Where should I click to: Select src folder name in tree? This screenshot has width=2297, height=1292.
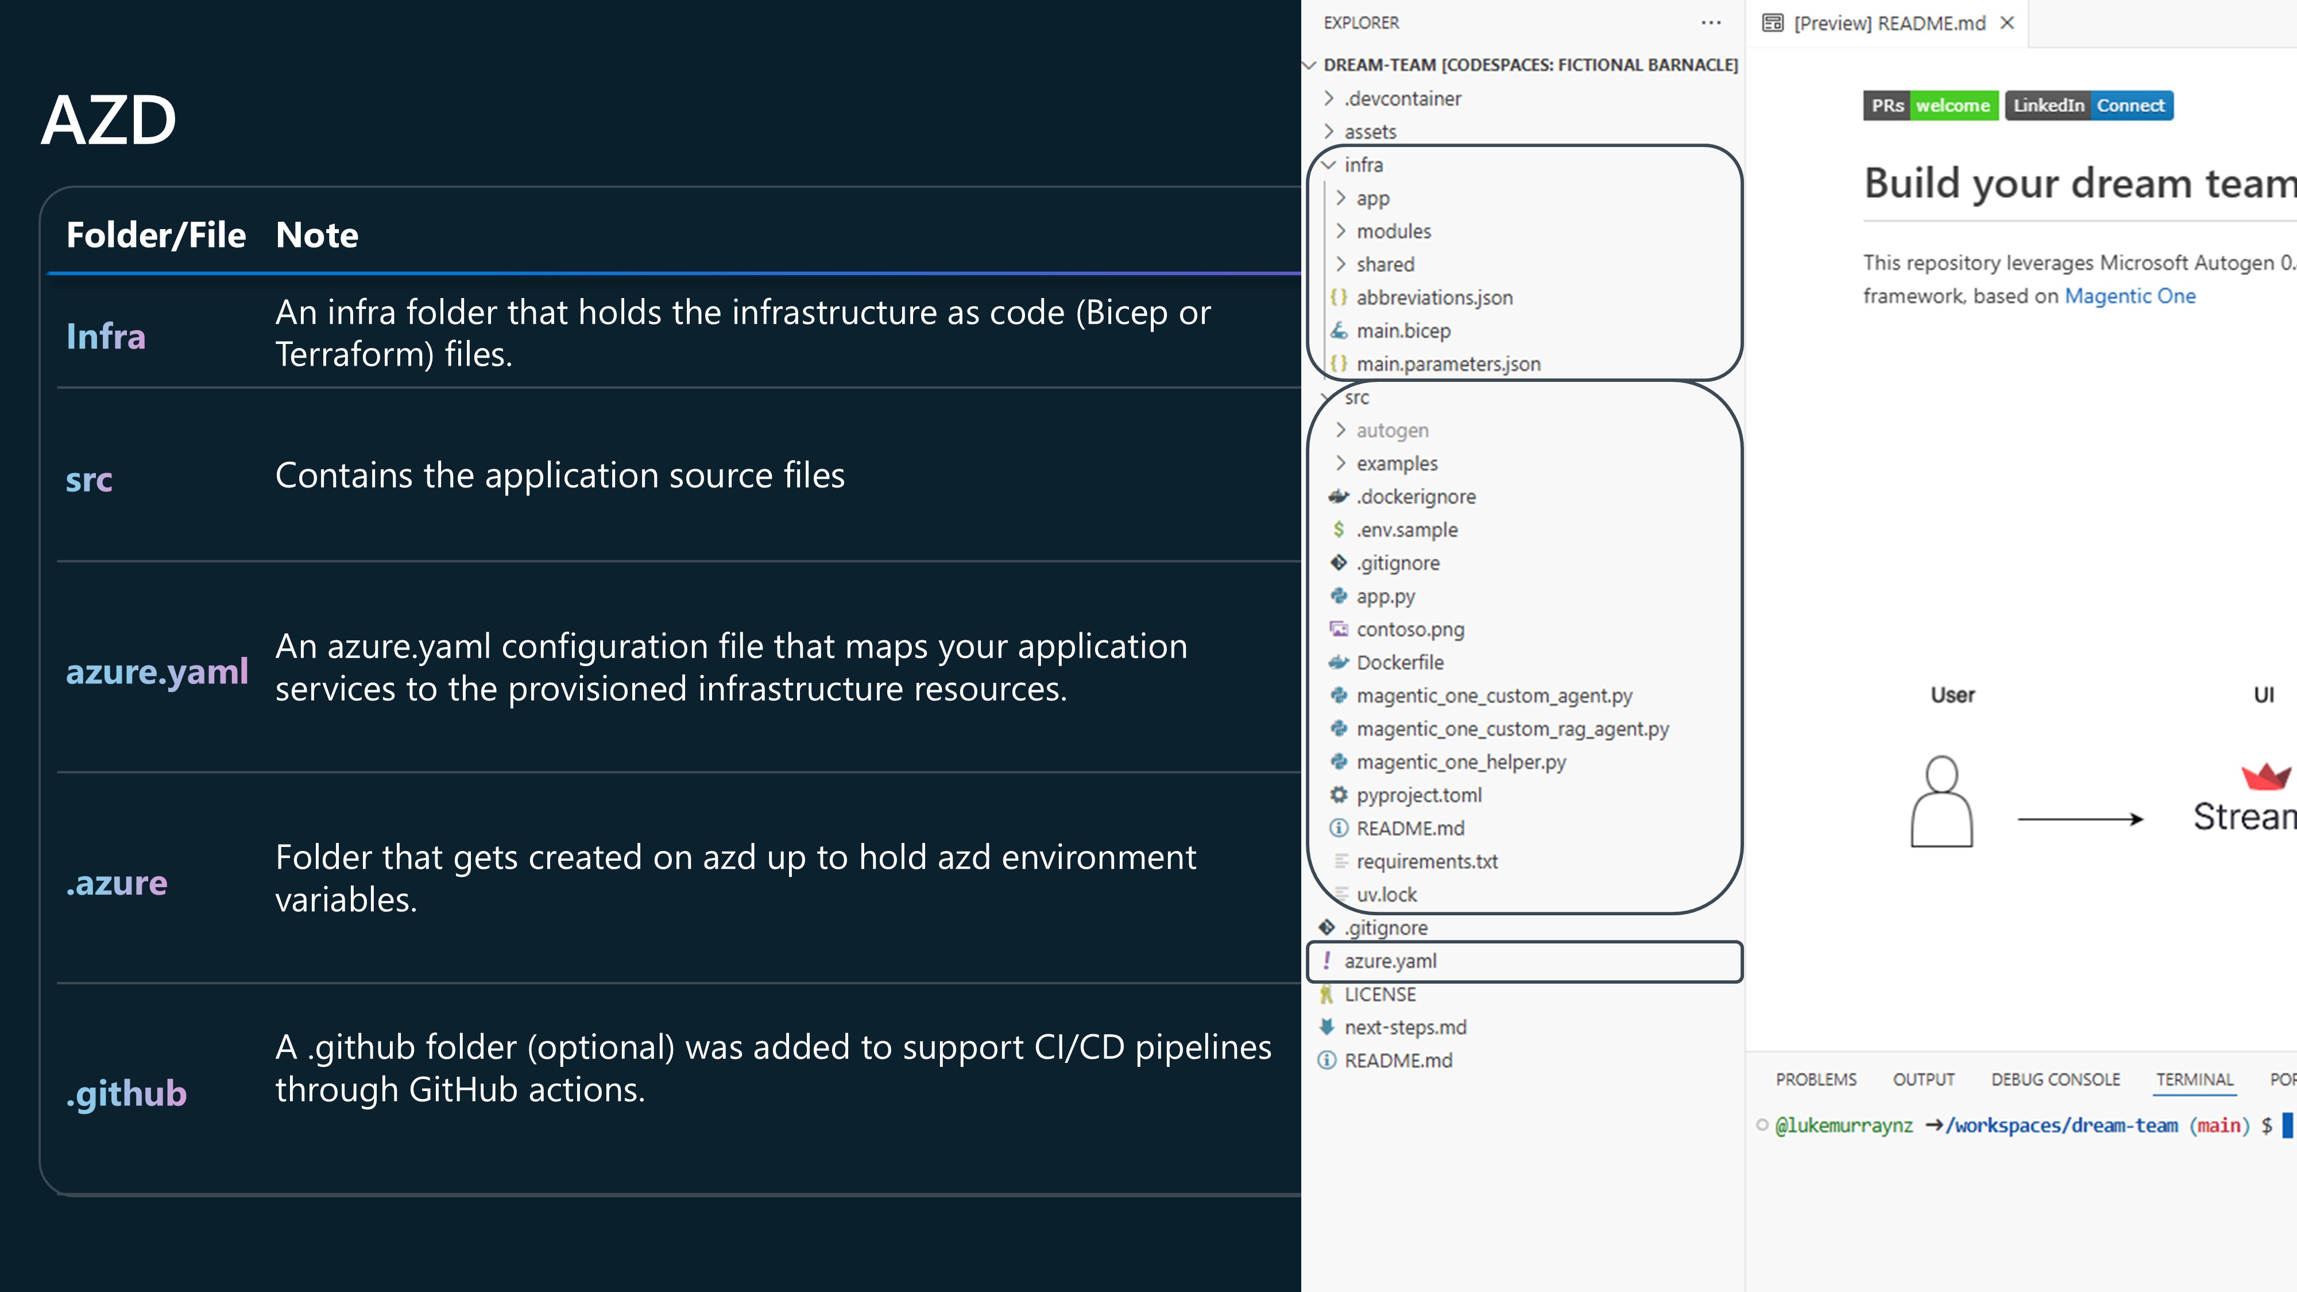(1356, 398)
